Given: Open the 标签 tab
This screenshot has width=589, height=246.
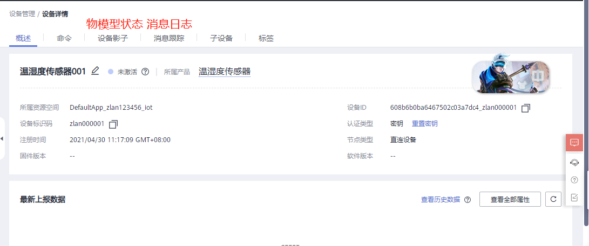Looking at the screenshot, I should (266, 38).
